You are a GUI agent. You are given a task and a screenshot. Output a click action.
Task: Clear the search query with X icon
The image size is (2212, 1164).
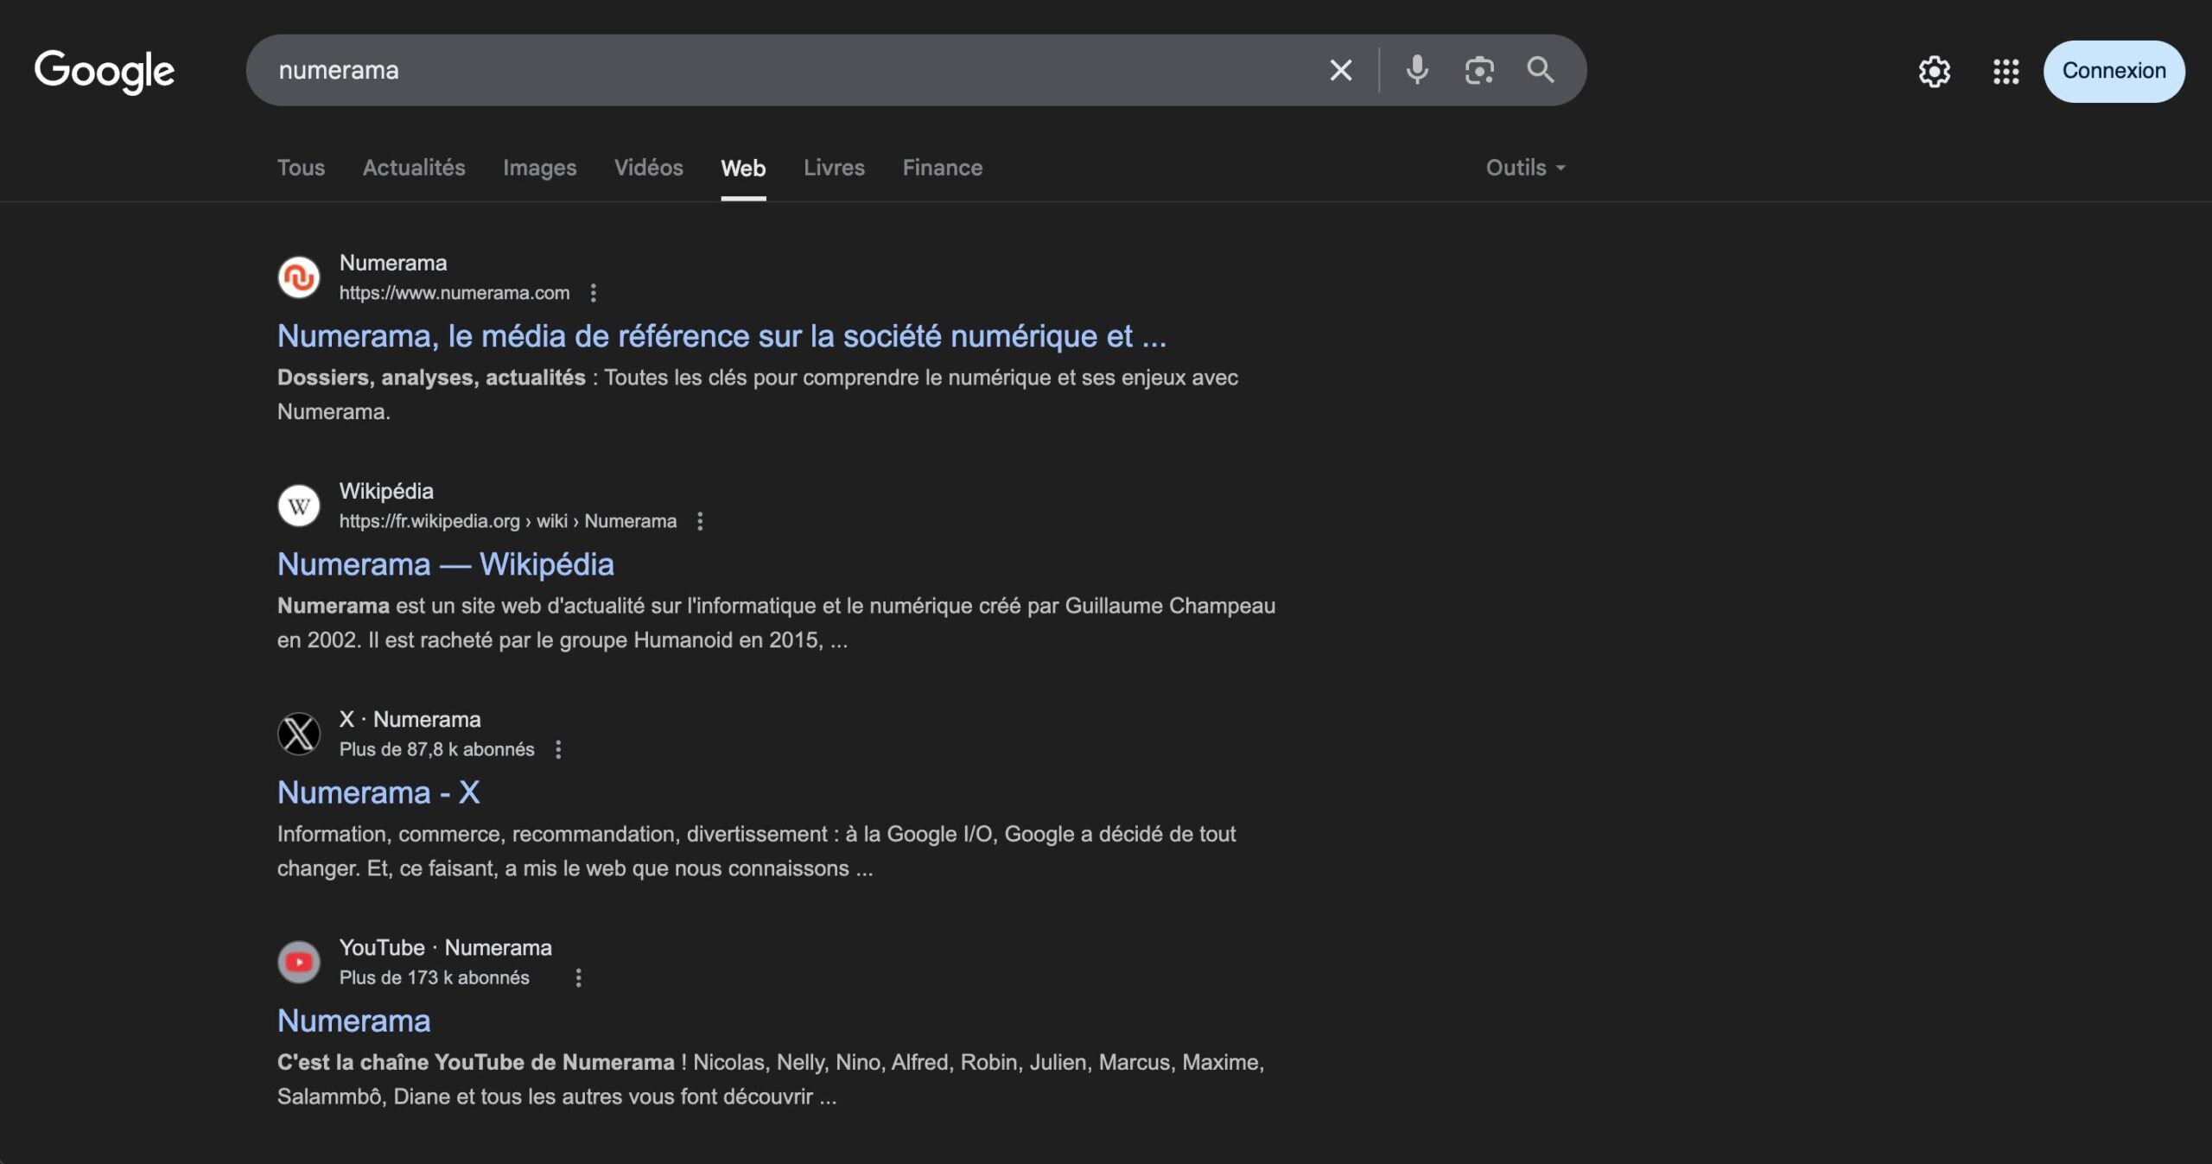click(x=1340, y=70)
